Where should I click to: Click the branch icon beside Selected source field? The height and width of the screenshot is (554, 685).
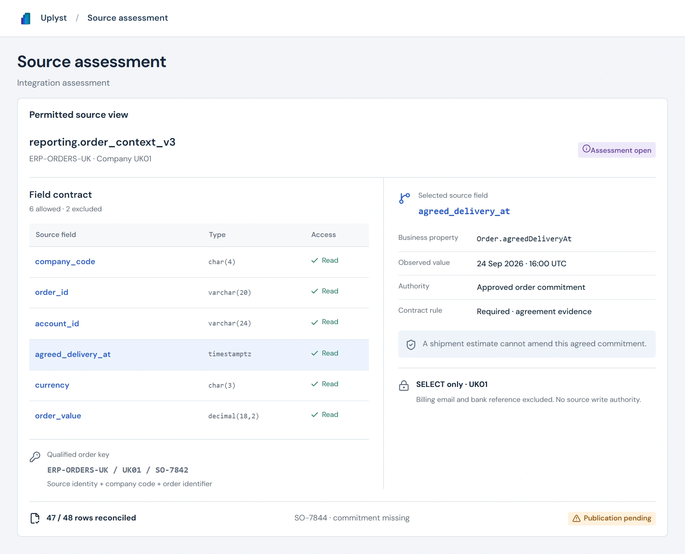[404, 198]
